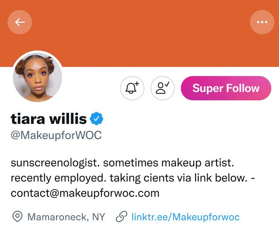279x225 pixels.
Task: Open tiara willis profile photo
Action: tap(37, 77)
